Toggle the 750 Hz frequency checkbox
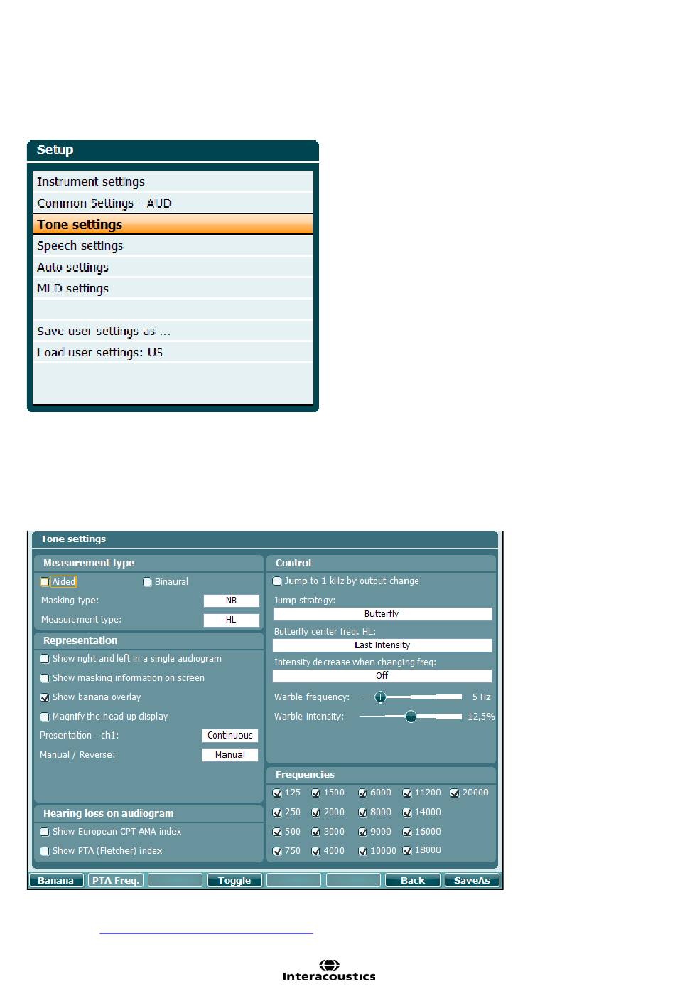 (x=277, y=851)
